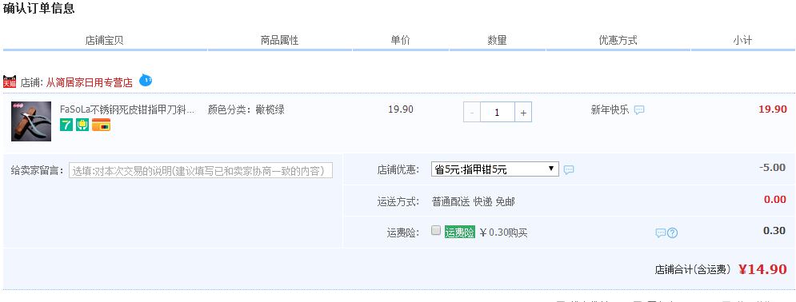Click the ¥0.30购买 insurance price text

pos(503,232)
